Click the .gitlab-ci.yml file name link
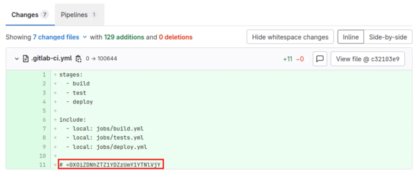The width and height of the screenshot is (418, 172). [x=51, y=59]
